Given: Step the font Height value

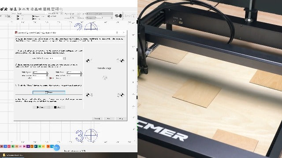Looking at the screenshot, I should (62, 14).
